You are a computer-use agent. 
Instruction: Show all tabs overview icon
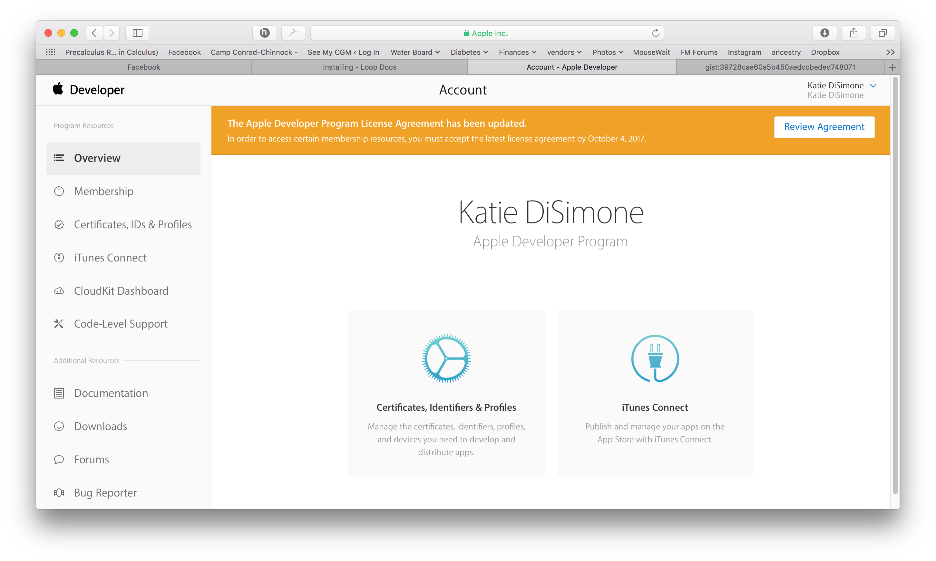[x=883, y=33]
